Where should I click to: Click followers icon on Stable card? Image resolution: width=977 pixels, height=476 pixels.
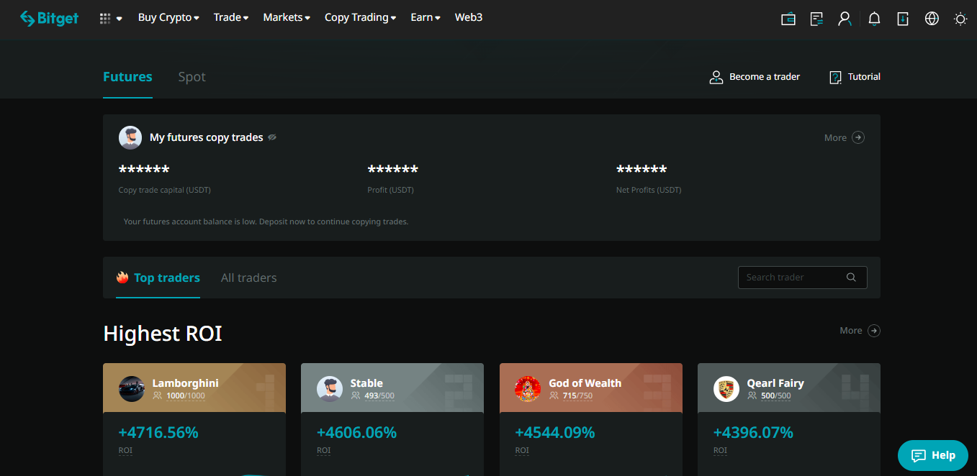click(356, 395)
